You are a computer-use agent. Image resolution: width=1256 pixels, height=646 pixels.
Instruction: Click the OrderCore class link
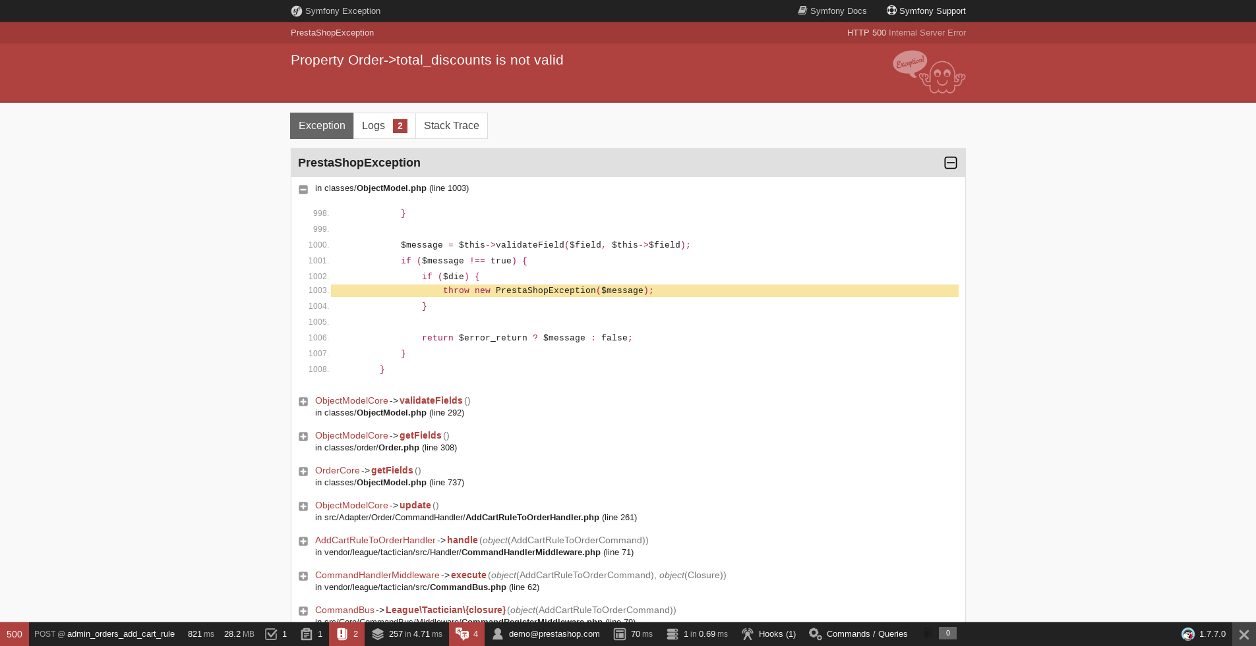338,470
